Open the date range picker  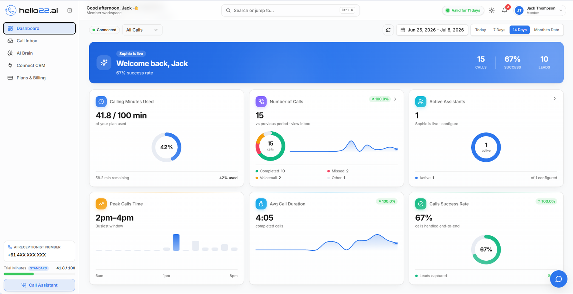coord(432,30)
